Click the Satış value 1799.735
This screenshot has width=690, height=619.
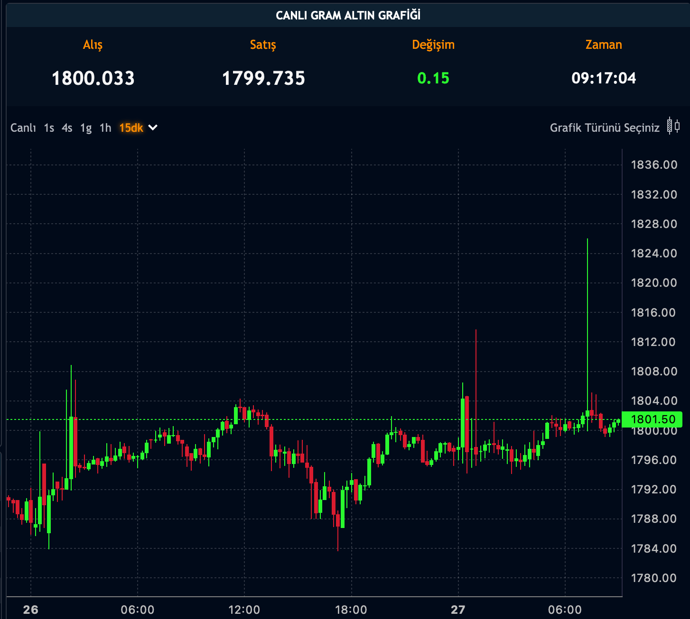pos(263,78)
